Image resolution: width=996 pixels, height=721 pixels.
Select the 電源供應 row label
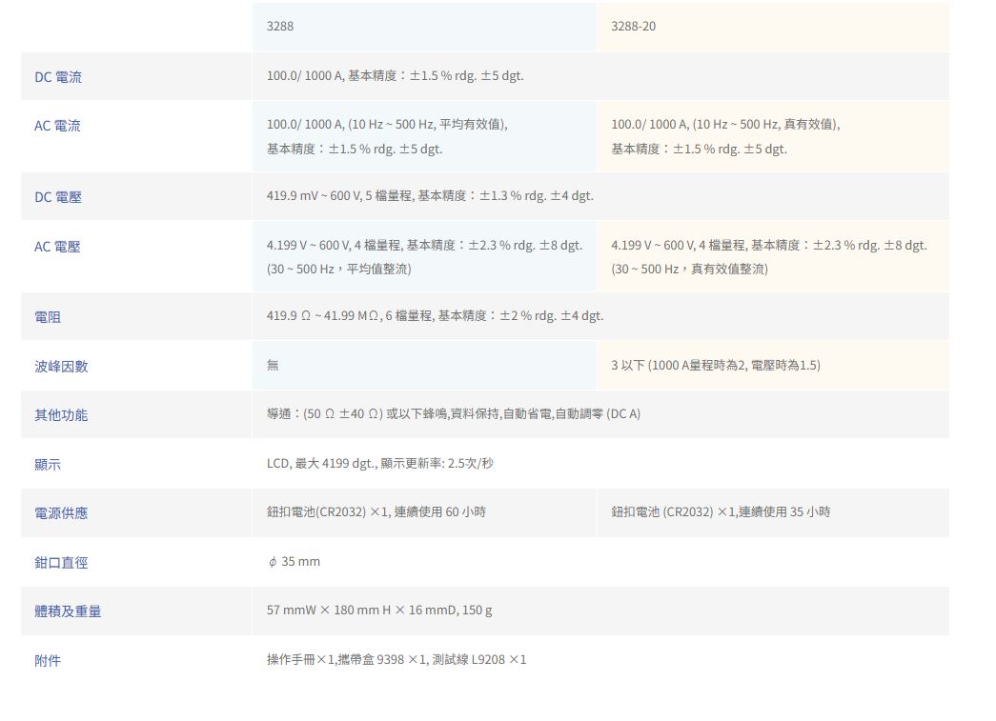click(61, 513)
